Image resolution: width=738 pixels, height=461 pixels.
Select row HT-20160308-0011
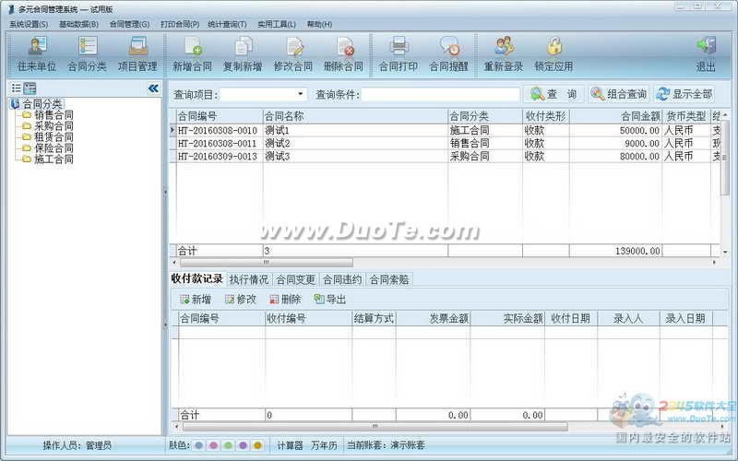click(445, 143)
